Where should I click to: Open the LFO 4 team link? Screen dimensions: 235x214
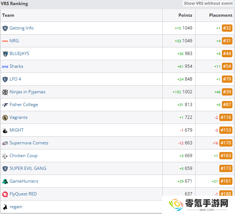(x=15, y=79)
